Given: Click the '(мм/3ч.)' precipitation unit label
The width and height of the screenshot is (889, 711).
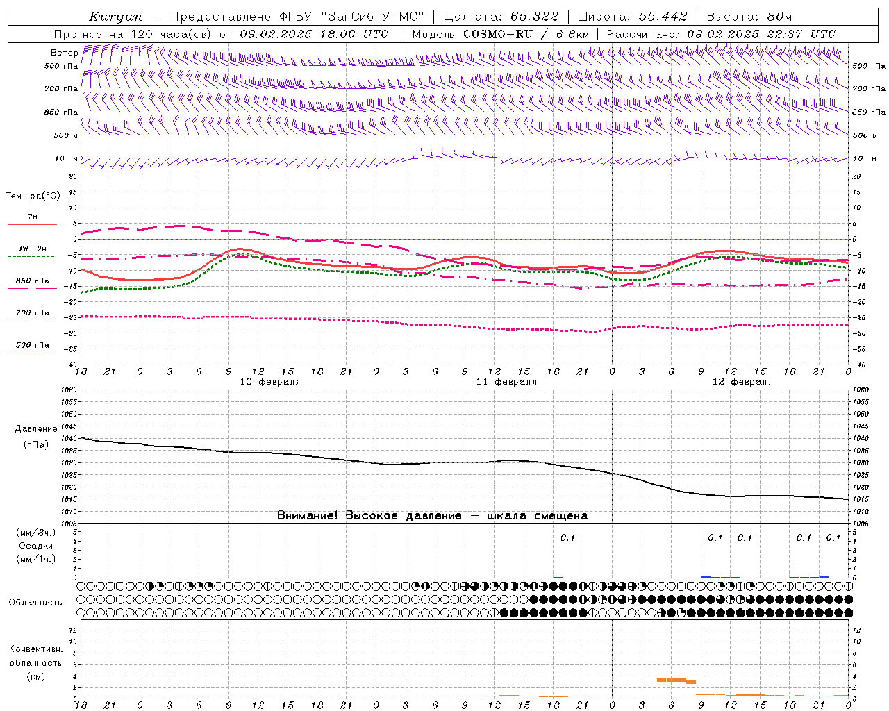Looking at the screenshot, I should (x=36, y=533).
